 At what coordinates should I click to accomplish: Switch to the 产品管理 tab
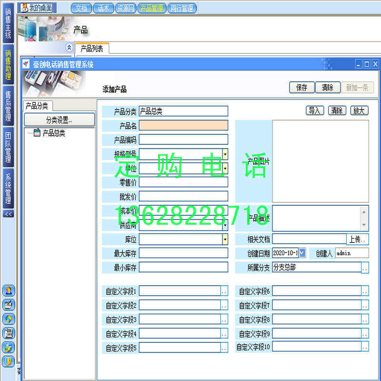pyautogui.click(x=152, y=8)
